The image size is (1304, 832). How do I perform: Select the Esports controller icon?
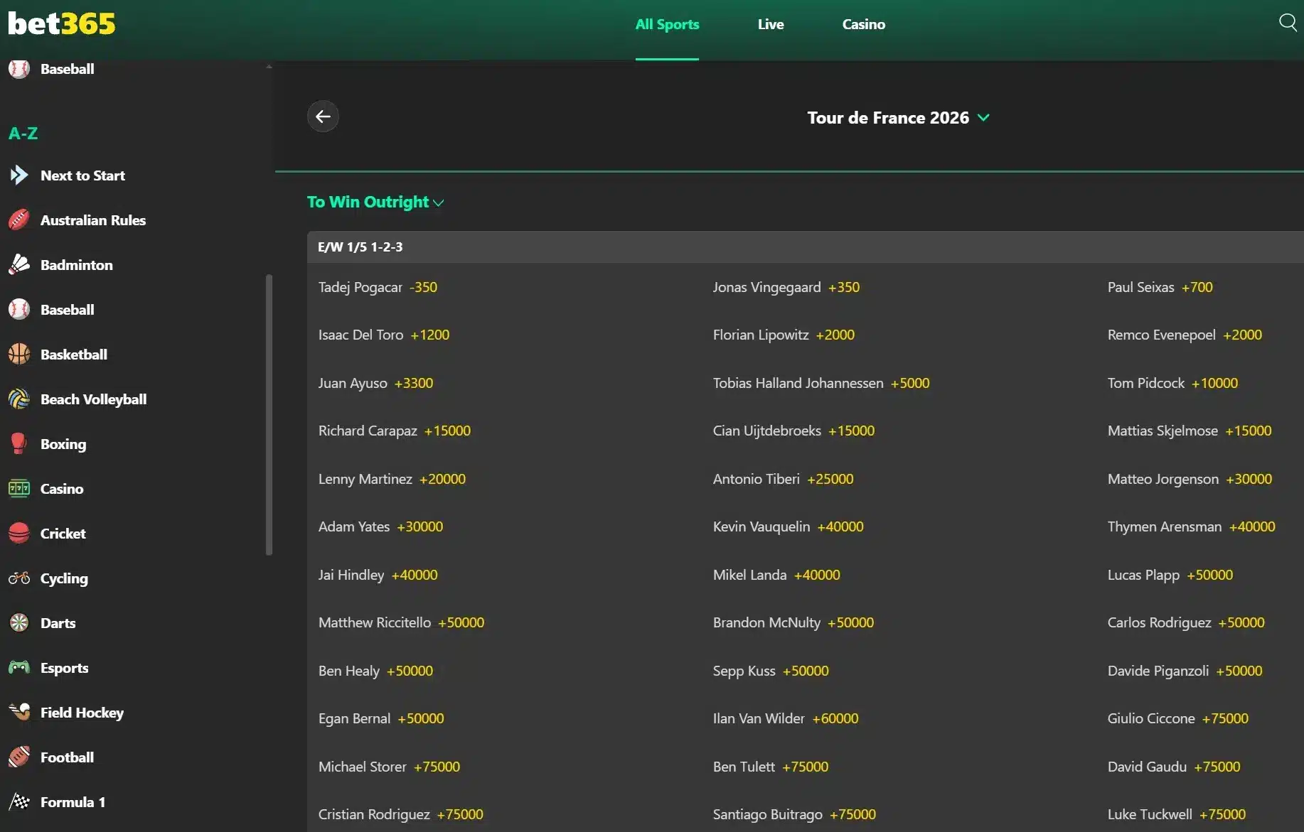click(19, 668)
